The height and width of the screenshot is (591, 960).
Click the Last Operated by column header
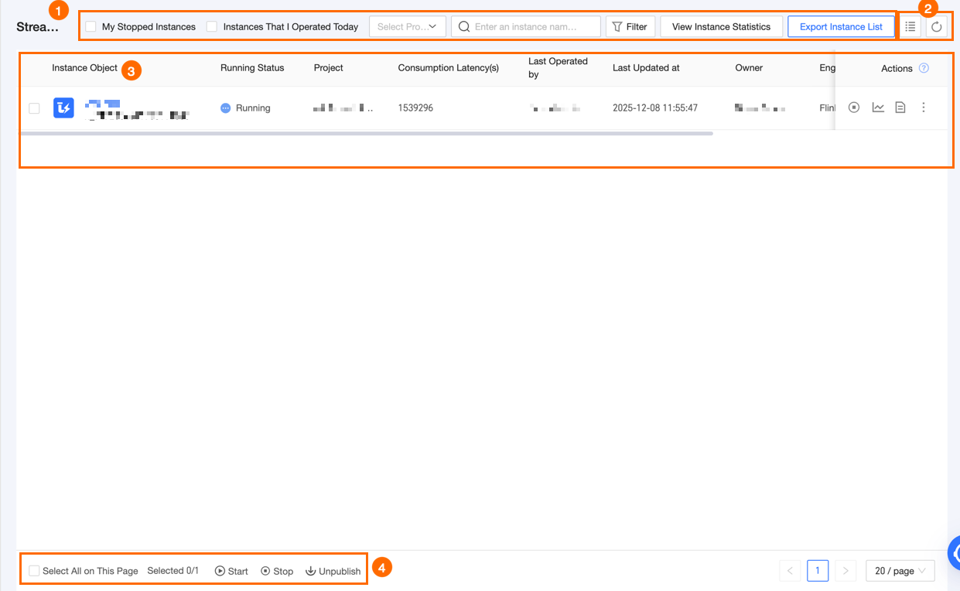coord(558,68)
